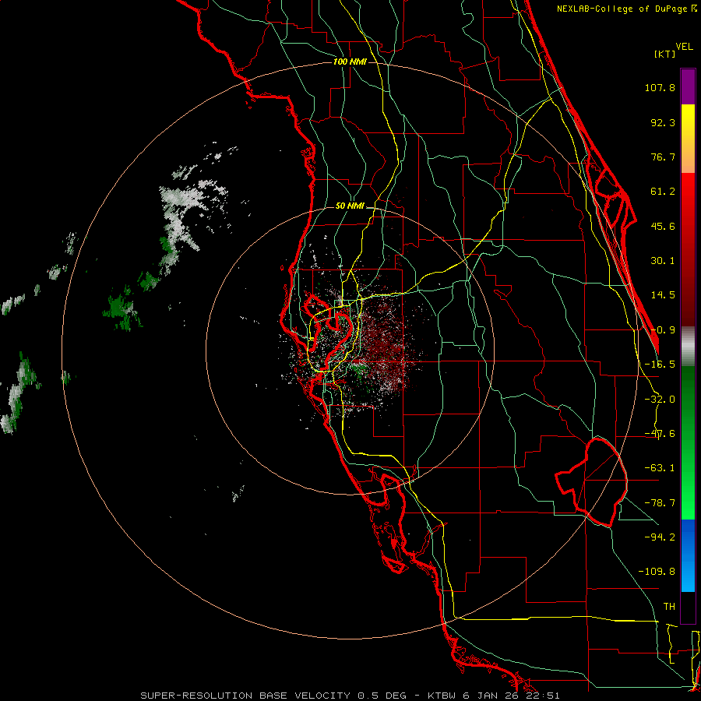Image resolution: width=701 pixels, height=701 pixels.
Task: Click the 30.1 legend value
Action: coord(663,261)
